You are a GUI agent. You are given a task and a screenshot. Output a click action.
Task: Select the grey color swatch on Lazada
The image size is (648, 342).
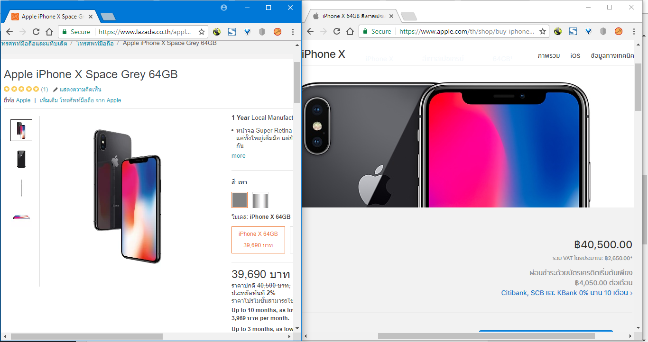coord(240,200)
